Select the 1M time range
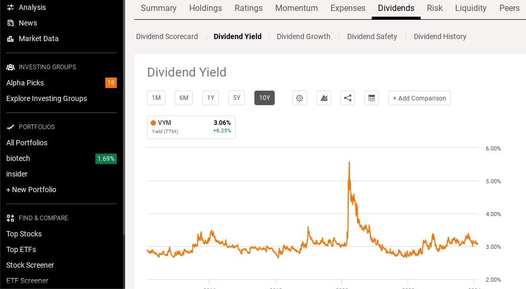 (x=156, y=98)
